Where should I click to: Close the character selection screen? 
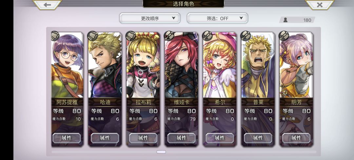coord(320,5)
